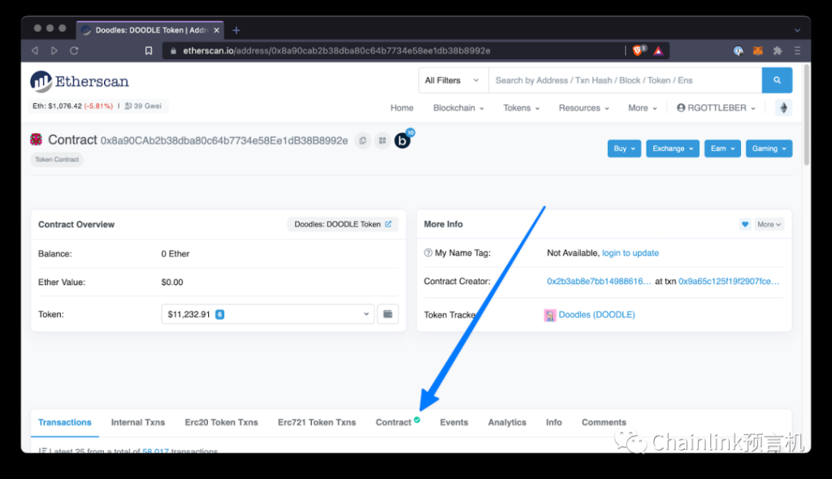
Task: Open creation txn 0x9a65c125f19f2907fce
Action: click(729, 281)
